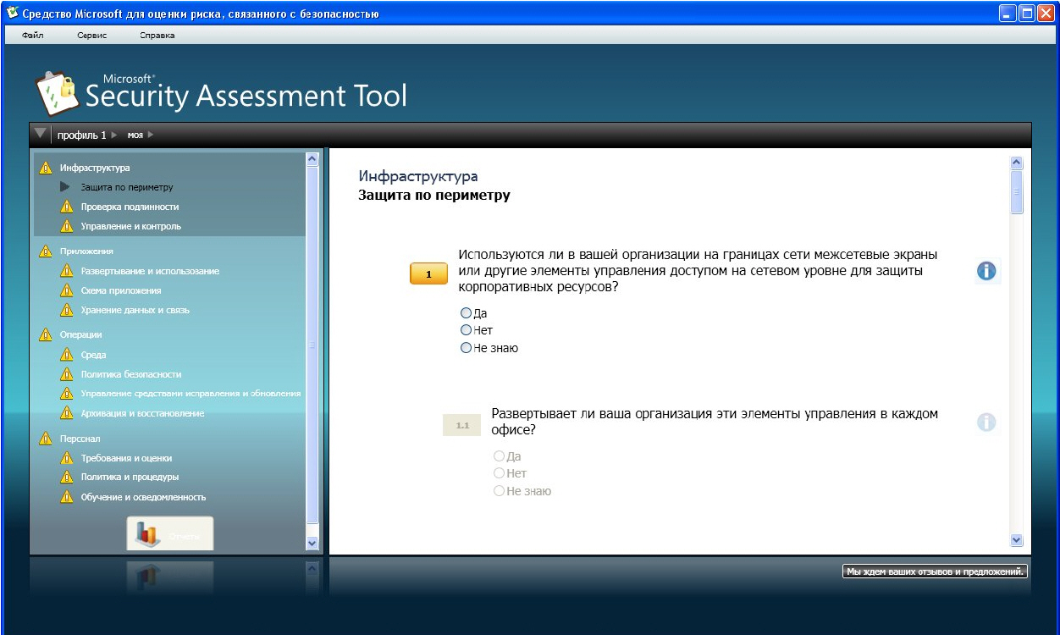The image size is (1060, 635).
Task: Click warning icon next to Требования и оценки
Action: point(67,458)
